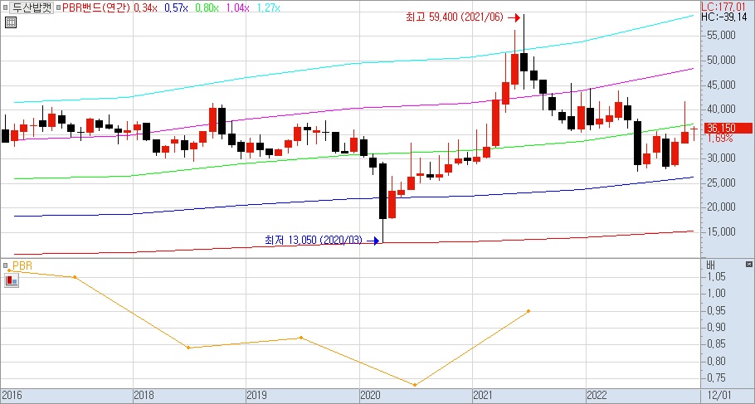The width and height of the screenshot is (755, 404).
Task: Click the 배 unit label
Action: tap(711, 265)
